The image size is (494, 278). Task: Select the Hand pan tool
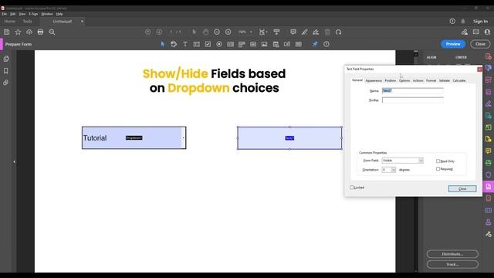pos(205,32)
